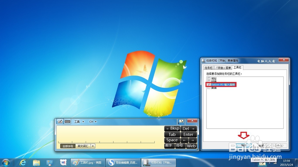This screenshot has height=167, width=298.
Task: Click the 确定 button in the properties dialog
Action: [244, 146]
